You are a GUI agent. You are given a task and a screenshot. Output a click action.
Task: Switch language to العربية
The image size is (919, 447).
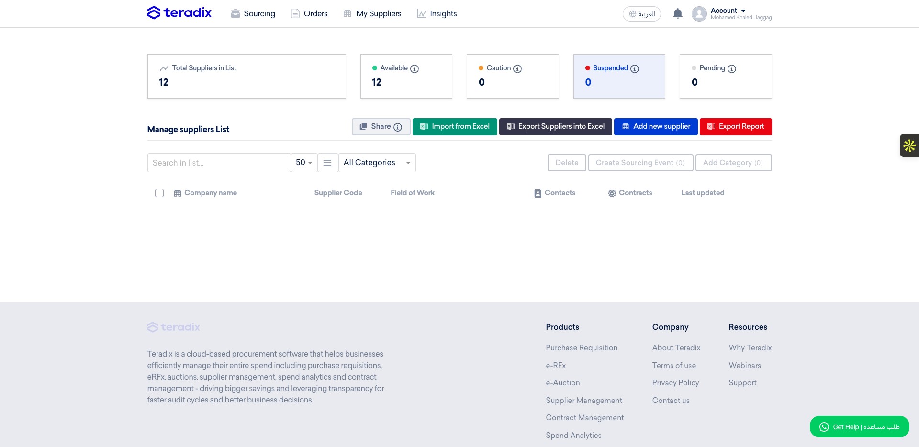[641, 14]
